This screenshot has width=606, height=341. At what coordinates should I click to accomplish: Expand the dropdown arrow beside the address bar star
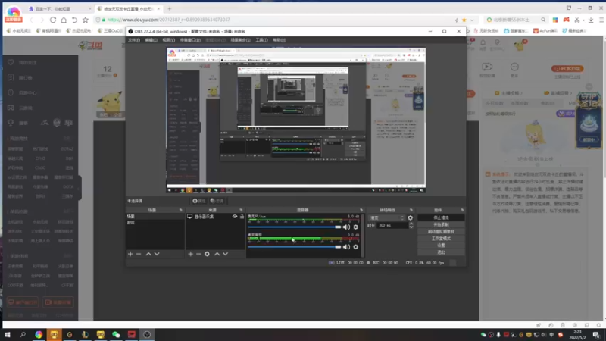[472, 20]
